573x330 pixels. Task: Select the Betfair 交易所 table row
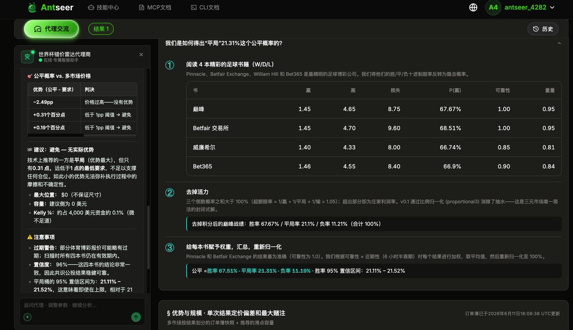pyautogui.click(x=374, y=128)
